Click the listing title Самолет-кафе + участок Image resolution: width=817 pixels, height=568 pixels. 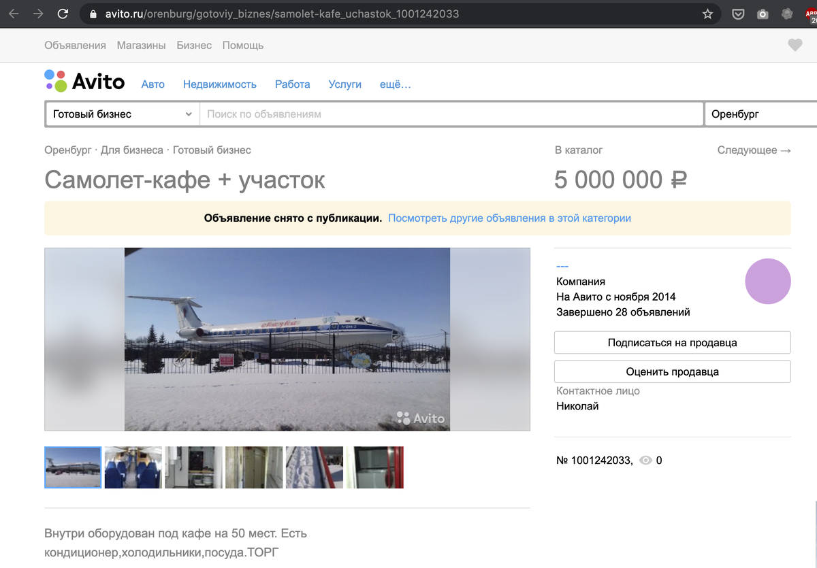coord(185,180)
